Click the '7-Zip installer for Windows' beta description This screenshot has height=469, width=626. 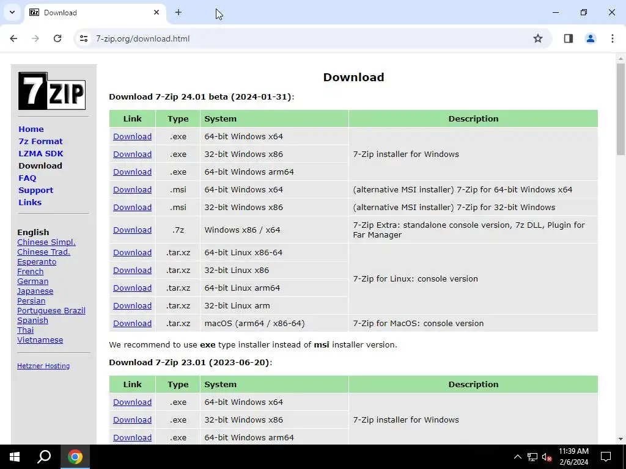tap(406, 154)
